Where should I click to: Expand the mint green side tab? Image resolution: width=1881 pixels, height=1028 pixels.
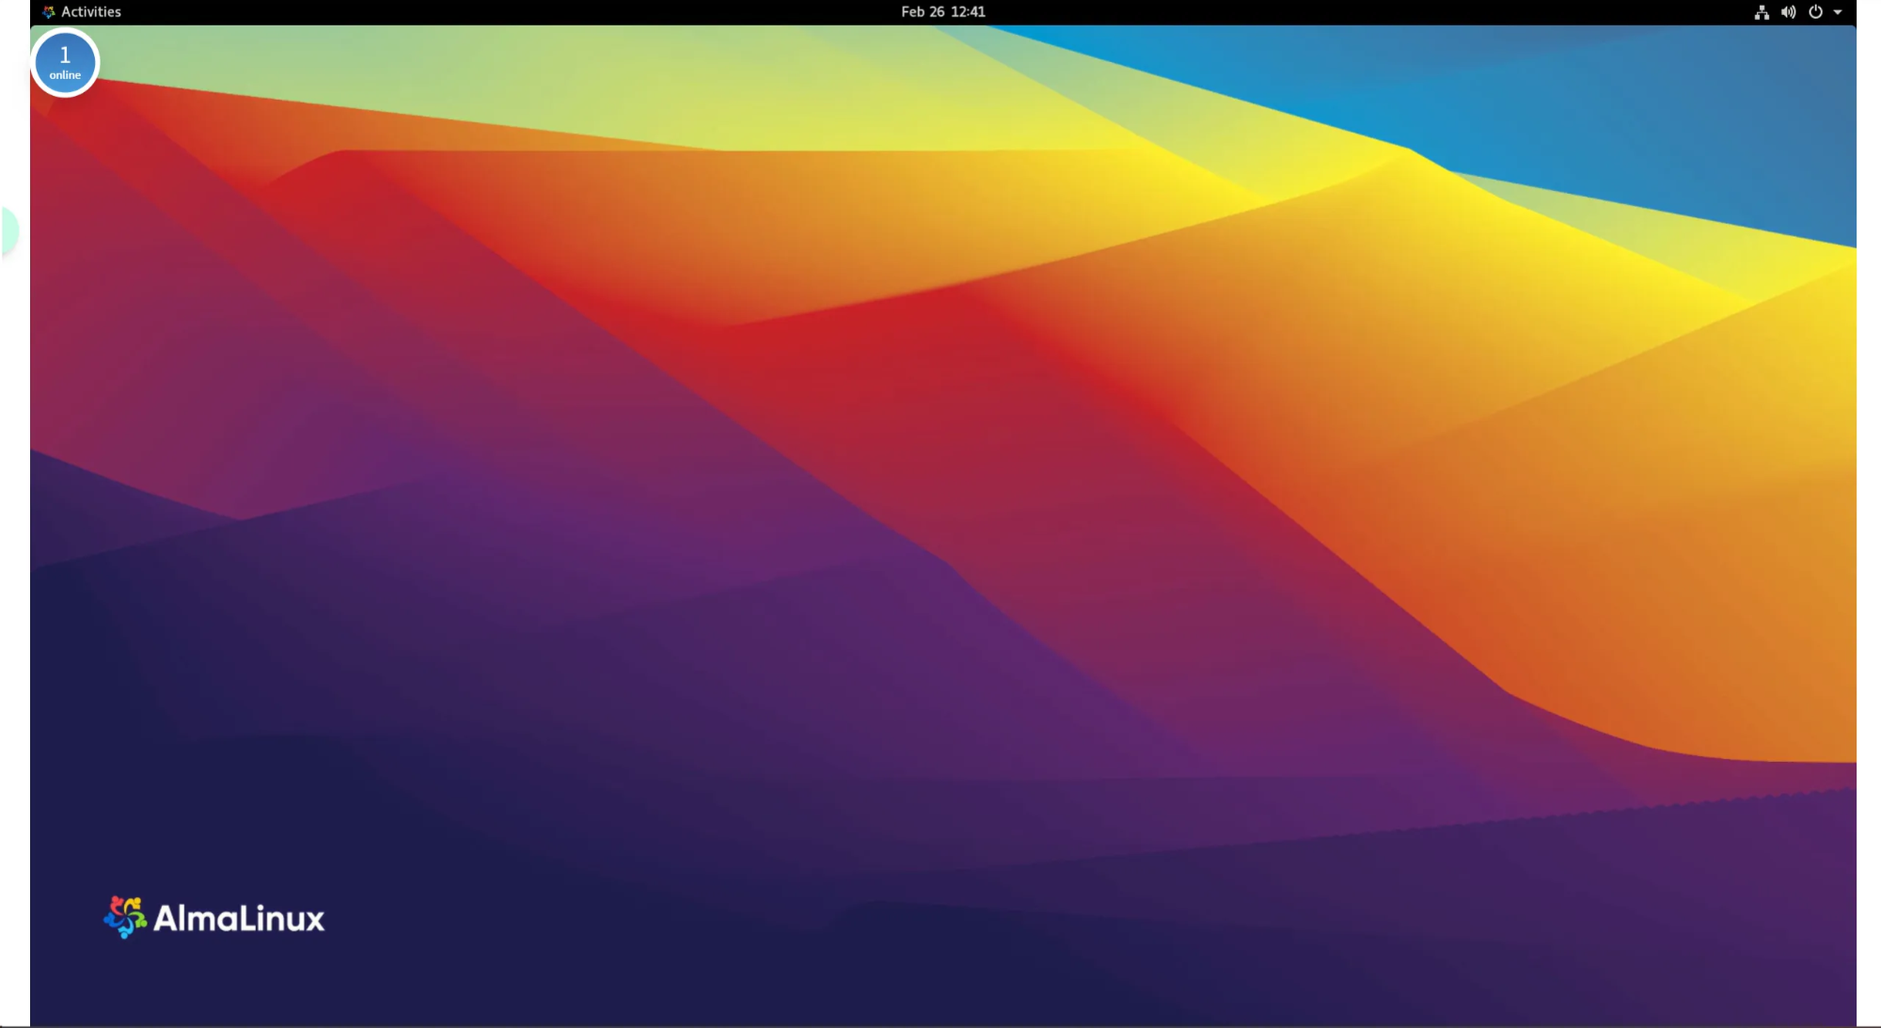coord(8,230)
